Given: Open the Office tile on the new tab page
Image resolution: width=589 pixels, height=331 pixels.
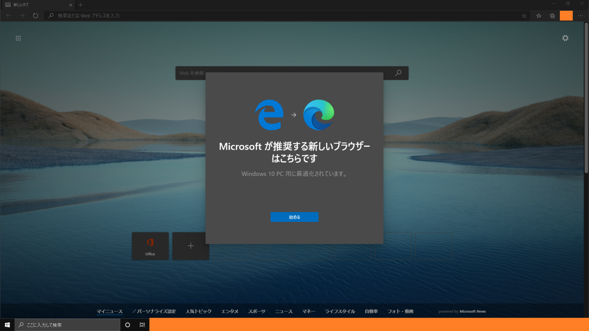Looking at the screenshot, I should pos(150,246).
